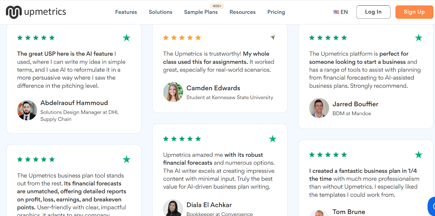The height and width of the screenshot is (216, 435).
Task: Open the Resources menu
Action: [243, 12]
